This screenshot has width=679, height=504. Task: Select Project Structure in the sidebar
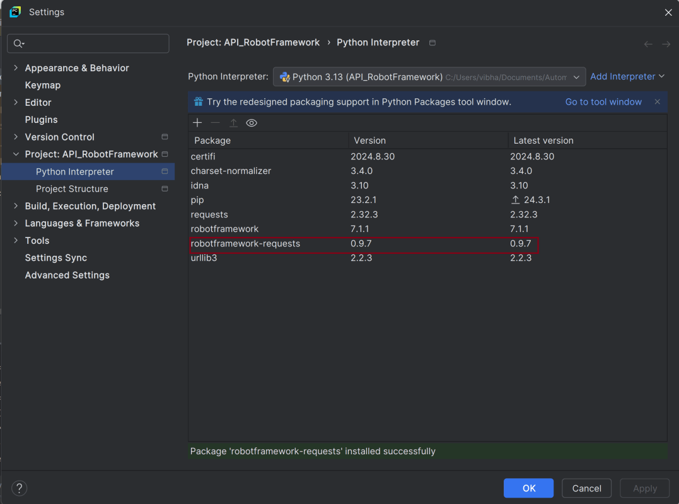tap(72, 189)
